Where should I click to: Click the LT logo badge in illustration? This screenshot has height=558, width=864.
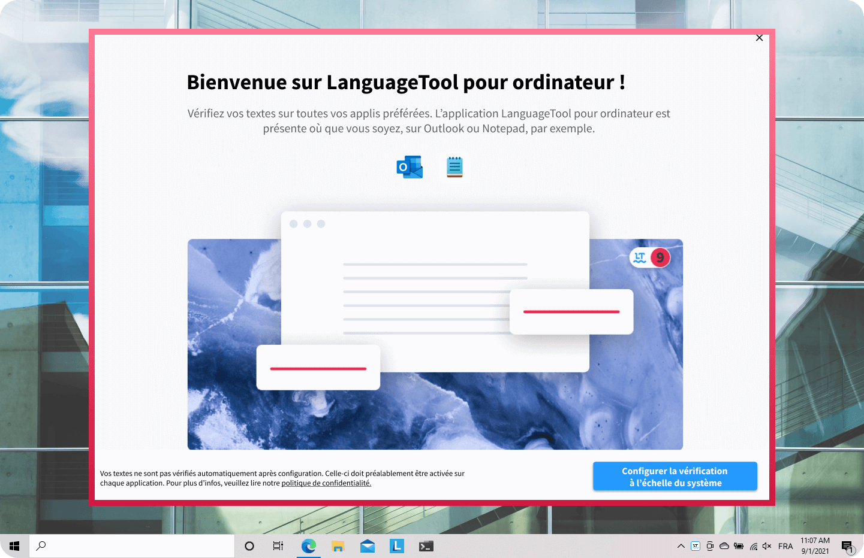(x=640, y=257)
